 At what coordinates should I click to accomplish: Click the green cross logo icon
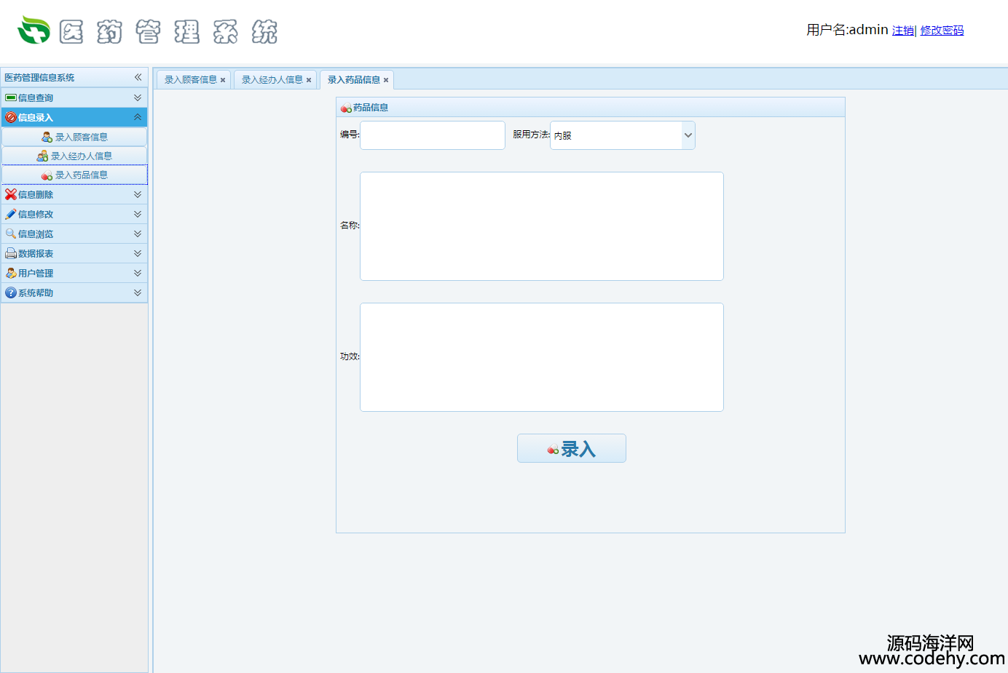click(x=34, y=30)
